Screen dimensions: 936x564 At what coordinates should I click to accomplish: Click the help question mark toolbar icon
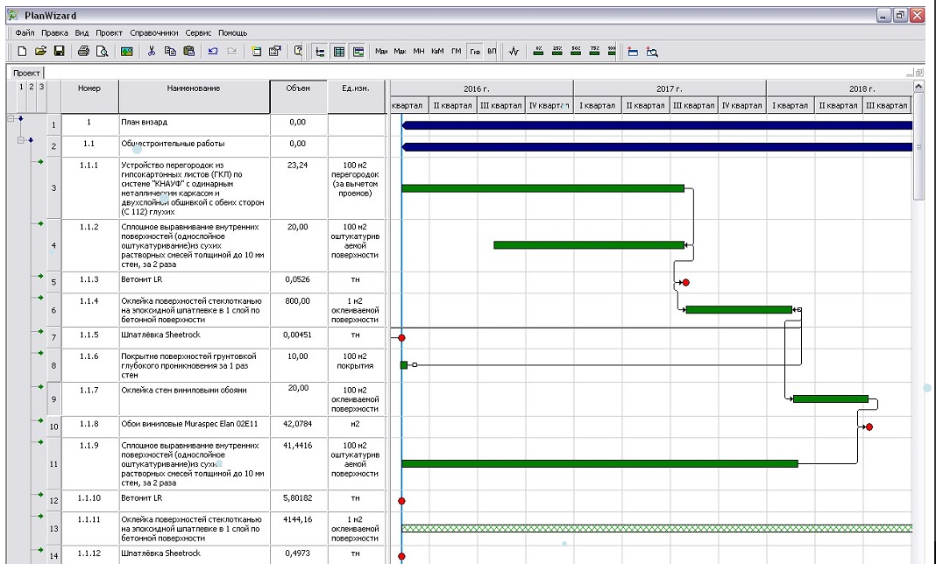click(299, 52)
